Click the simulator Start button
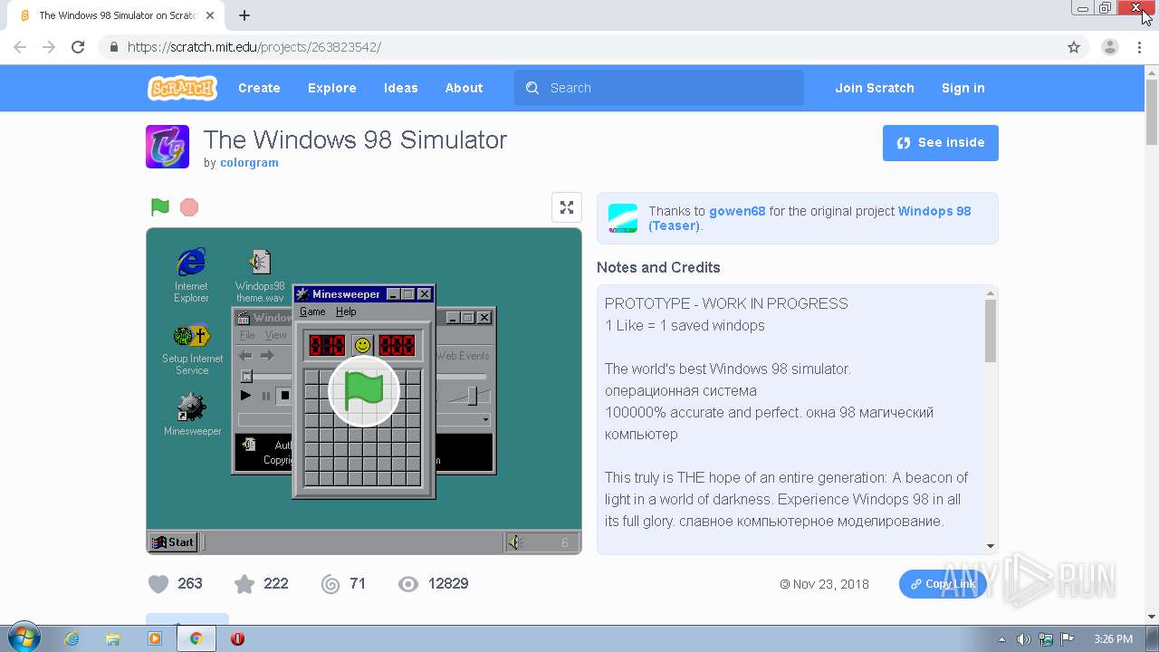This screenshot has width=1159, height=652. click(173, 542)
